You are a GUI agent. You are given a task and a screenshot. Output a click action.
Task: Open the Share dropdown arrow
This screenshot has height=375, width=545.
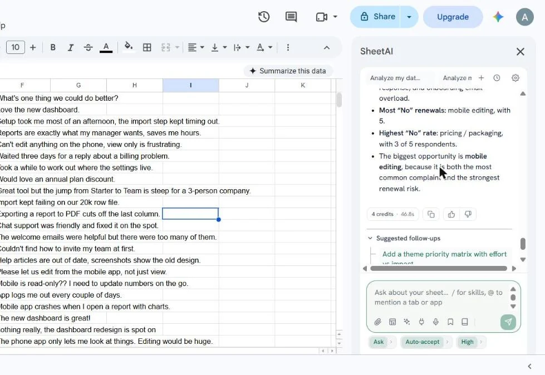[x=409, y=17]
